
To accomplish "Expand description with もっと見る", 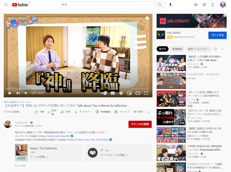I will point(20,166).
